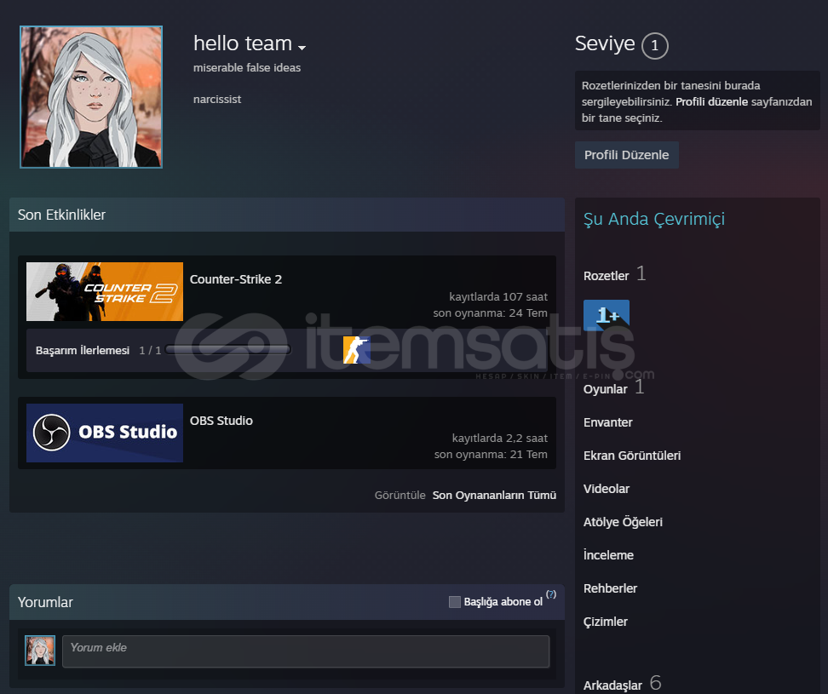Click the 'Profili Düzenle' button
The height and width of the screenshot is (694, 828).
point(626,155)
